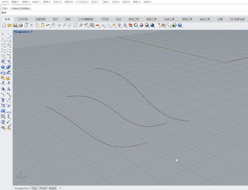Image resolution: width=248 pixels, height=190 pixels.
Task: Select the Ellipse tool in the sidebar
Action: tap(9, 45)
